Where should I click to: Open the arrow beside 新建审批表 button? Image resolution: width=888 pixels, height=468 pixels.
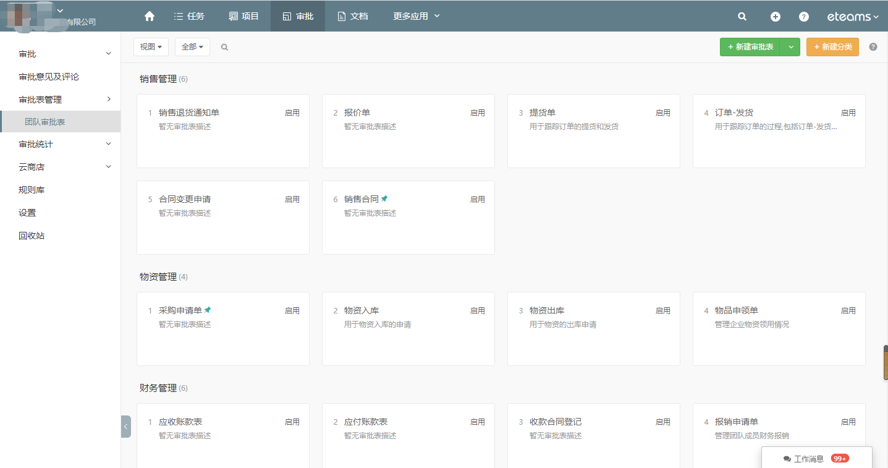coord(790,47)
